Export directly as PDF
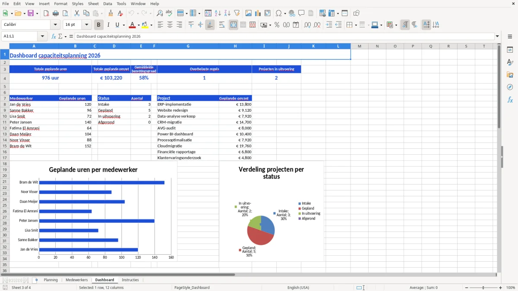 tap(46, 13)
